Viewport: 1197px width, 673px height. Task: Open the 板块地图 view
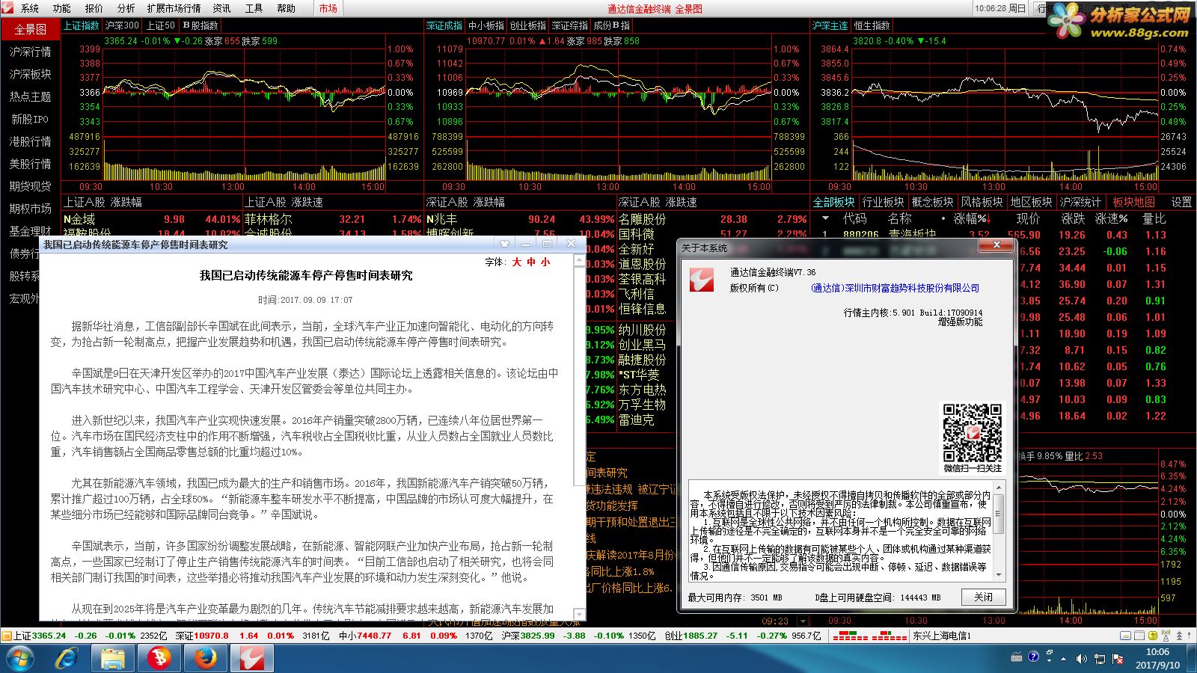click(1133, 202)
